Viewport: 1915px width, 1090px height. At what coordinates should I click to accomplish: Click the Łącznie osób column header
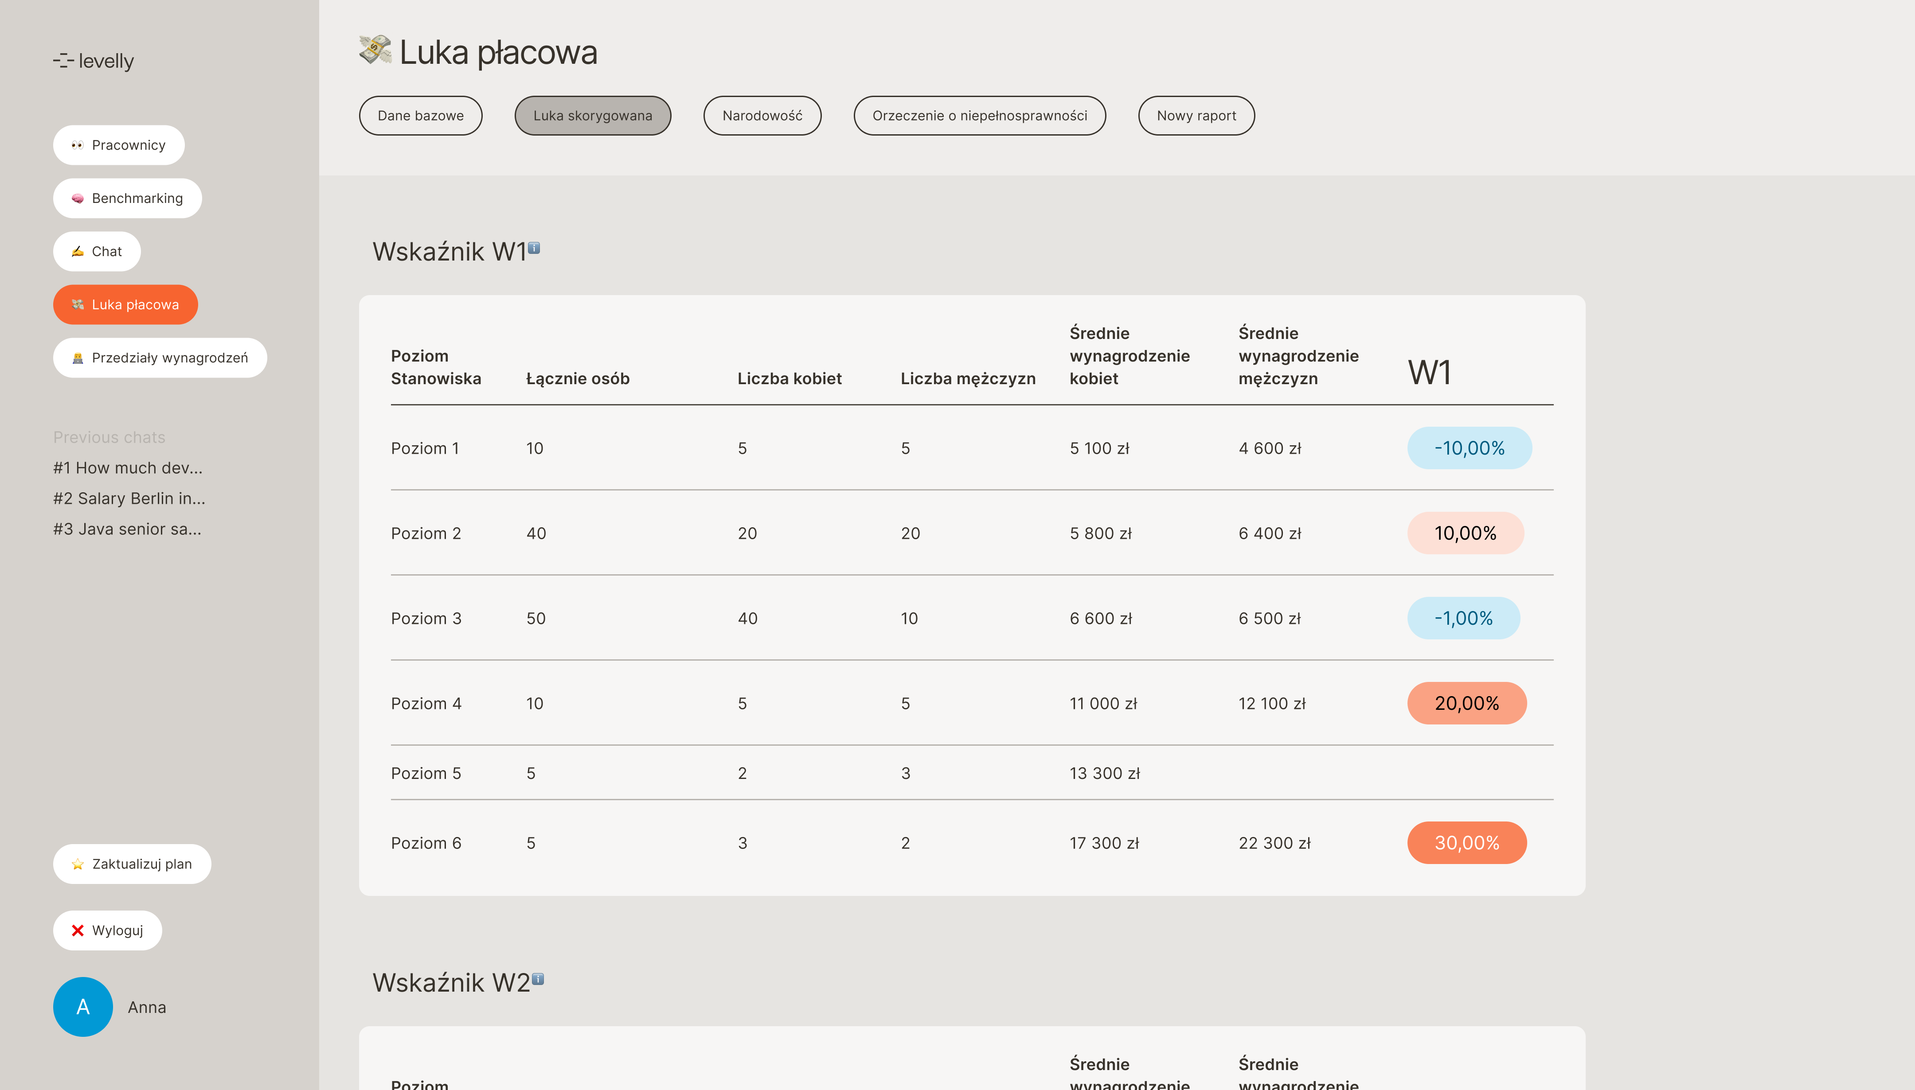click(578, 379)
